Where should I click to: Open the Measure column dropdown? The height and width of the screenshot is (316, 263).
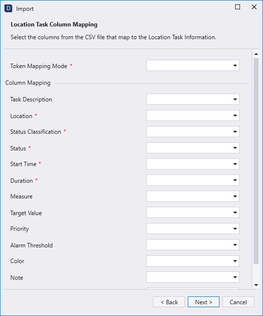[193, 196]
